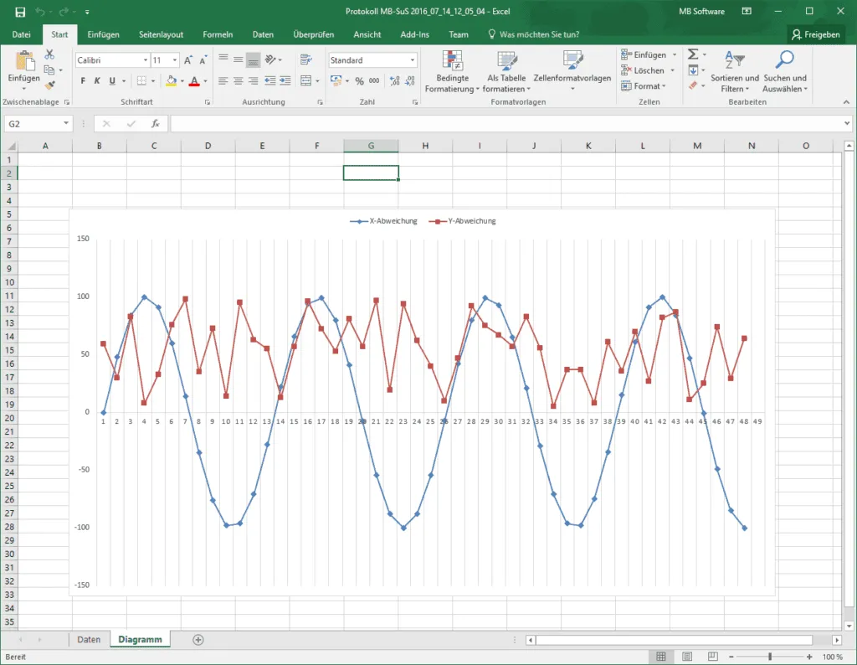Click the wrap text icon
This screenshot has height=665, width=857.
click(x=306, y=59)
